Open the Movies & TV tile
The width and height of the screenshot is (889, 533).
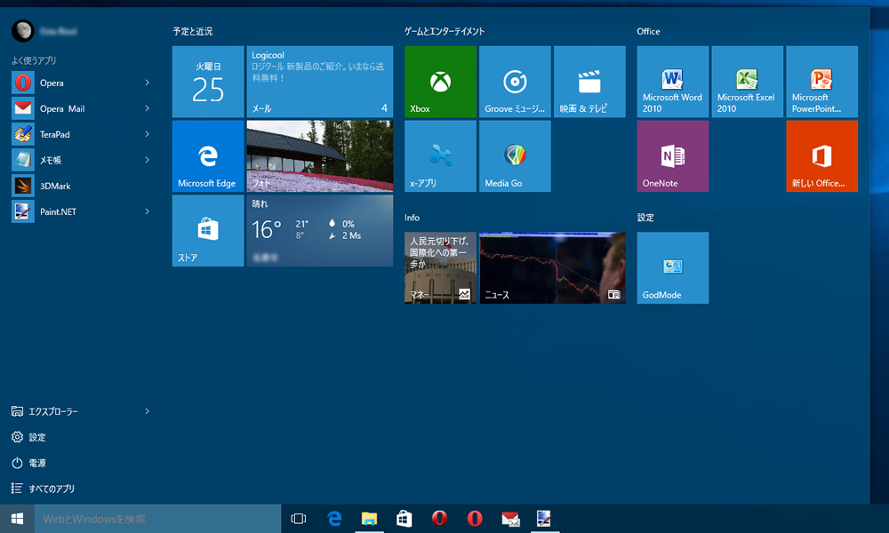[x=589, y=82]
